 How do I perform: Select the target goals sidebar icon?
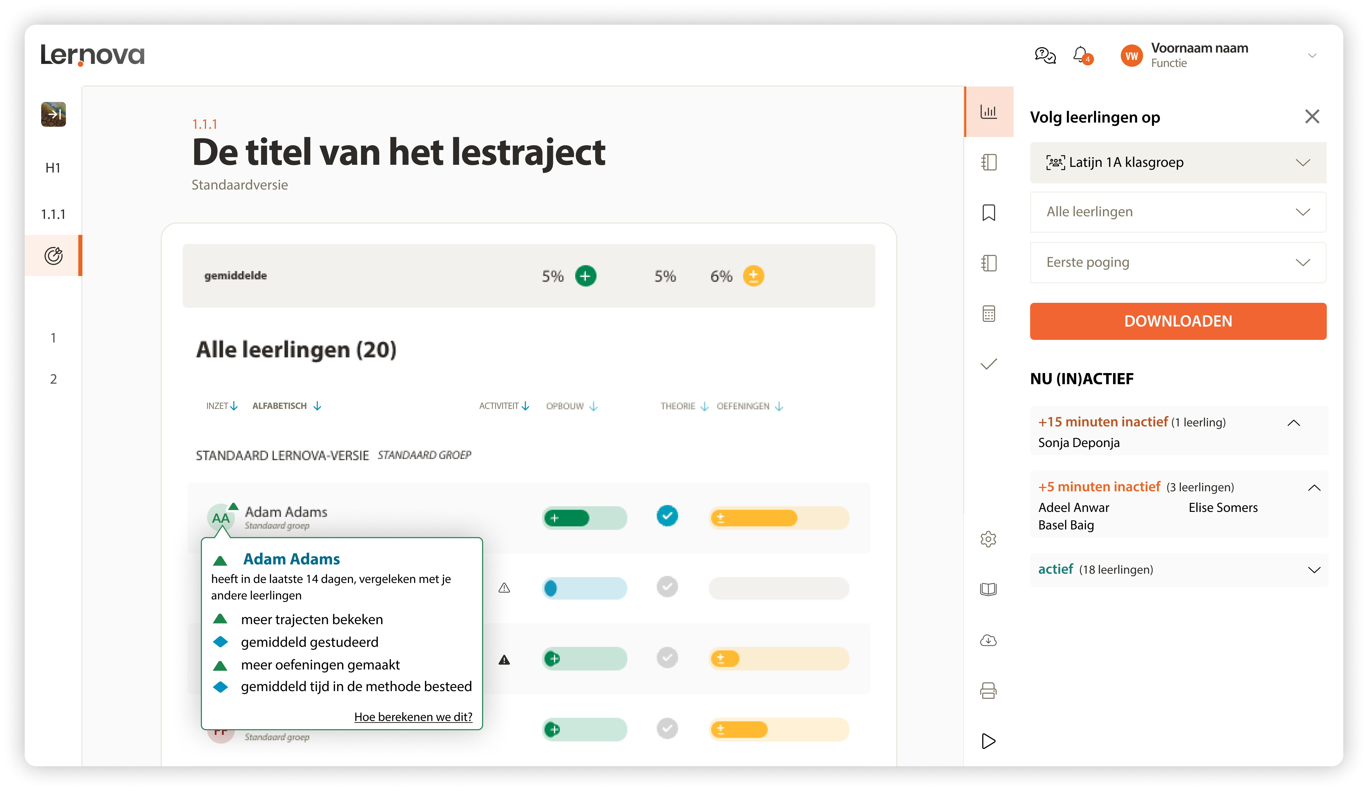click(53, 255)
